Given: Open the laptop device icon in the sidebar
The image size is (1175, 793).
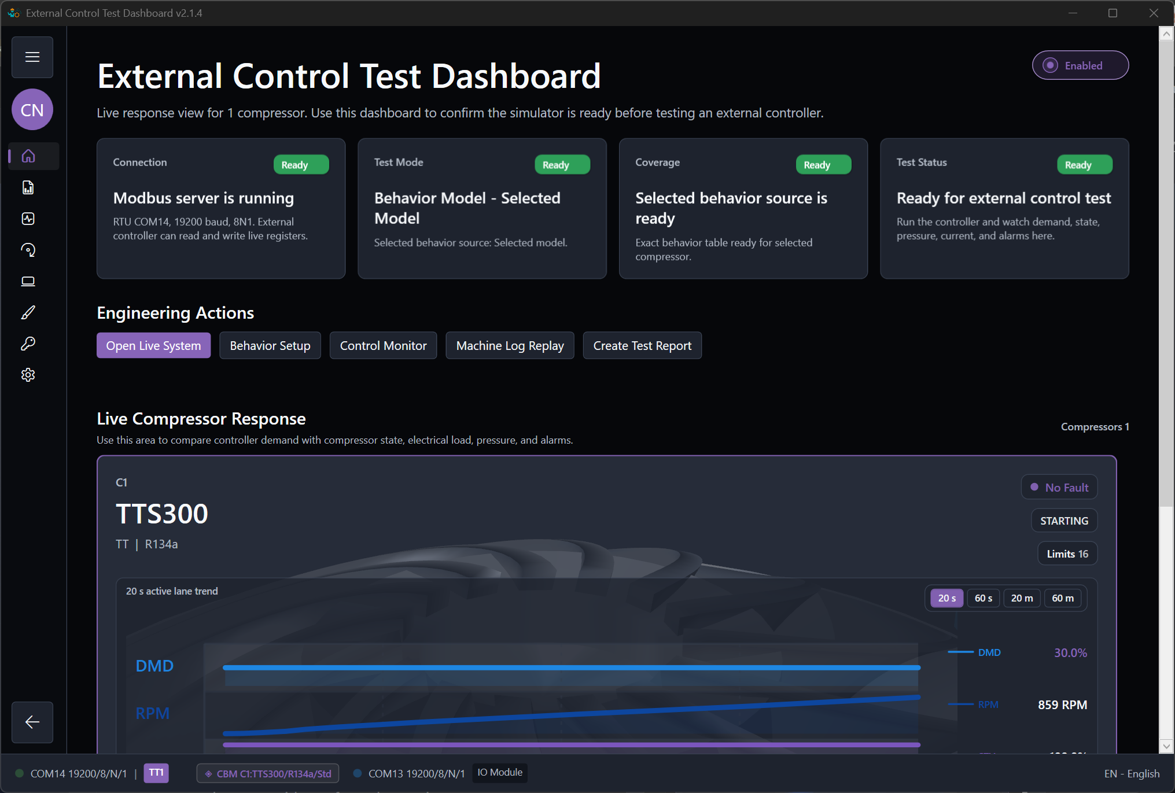Looking at the screenshot, I should 28,281.
